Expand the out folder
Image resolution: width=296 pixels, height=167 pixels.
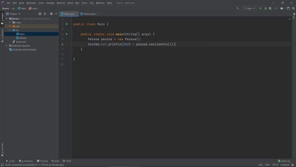point(10,26)
